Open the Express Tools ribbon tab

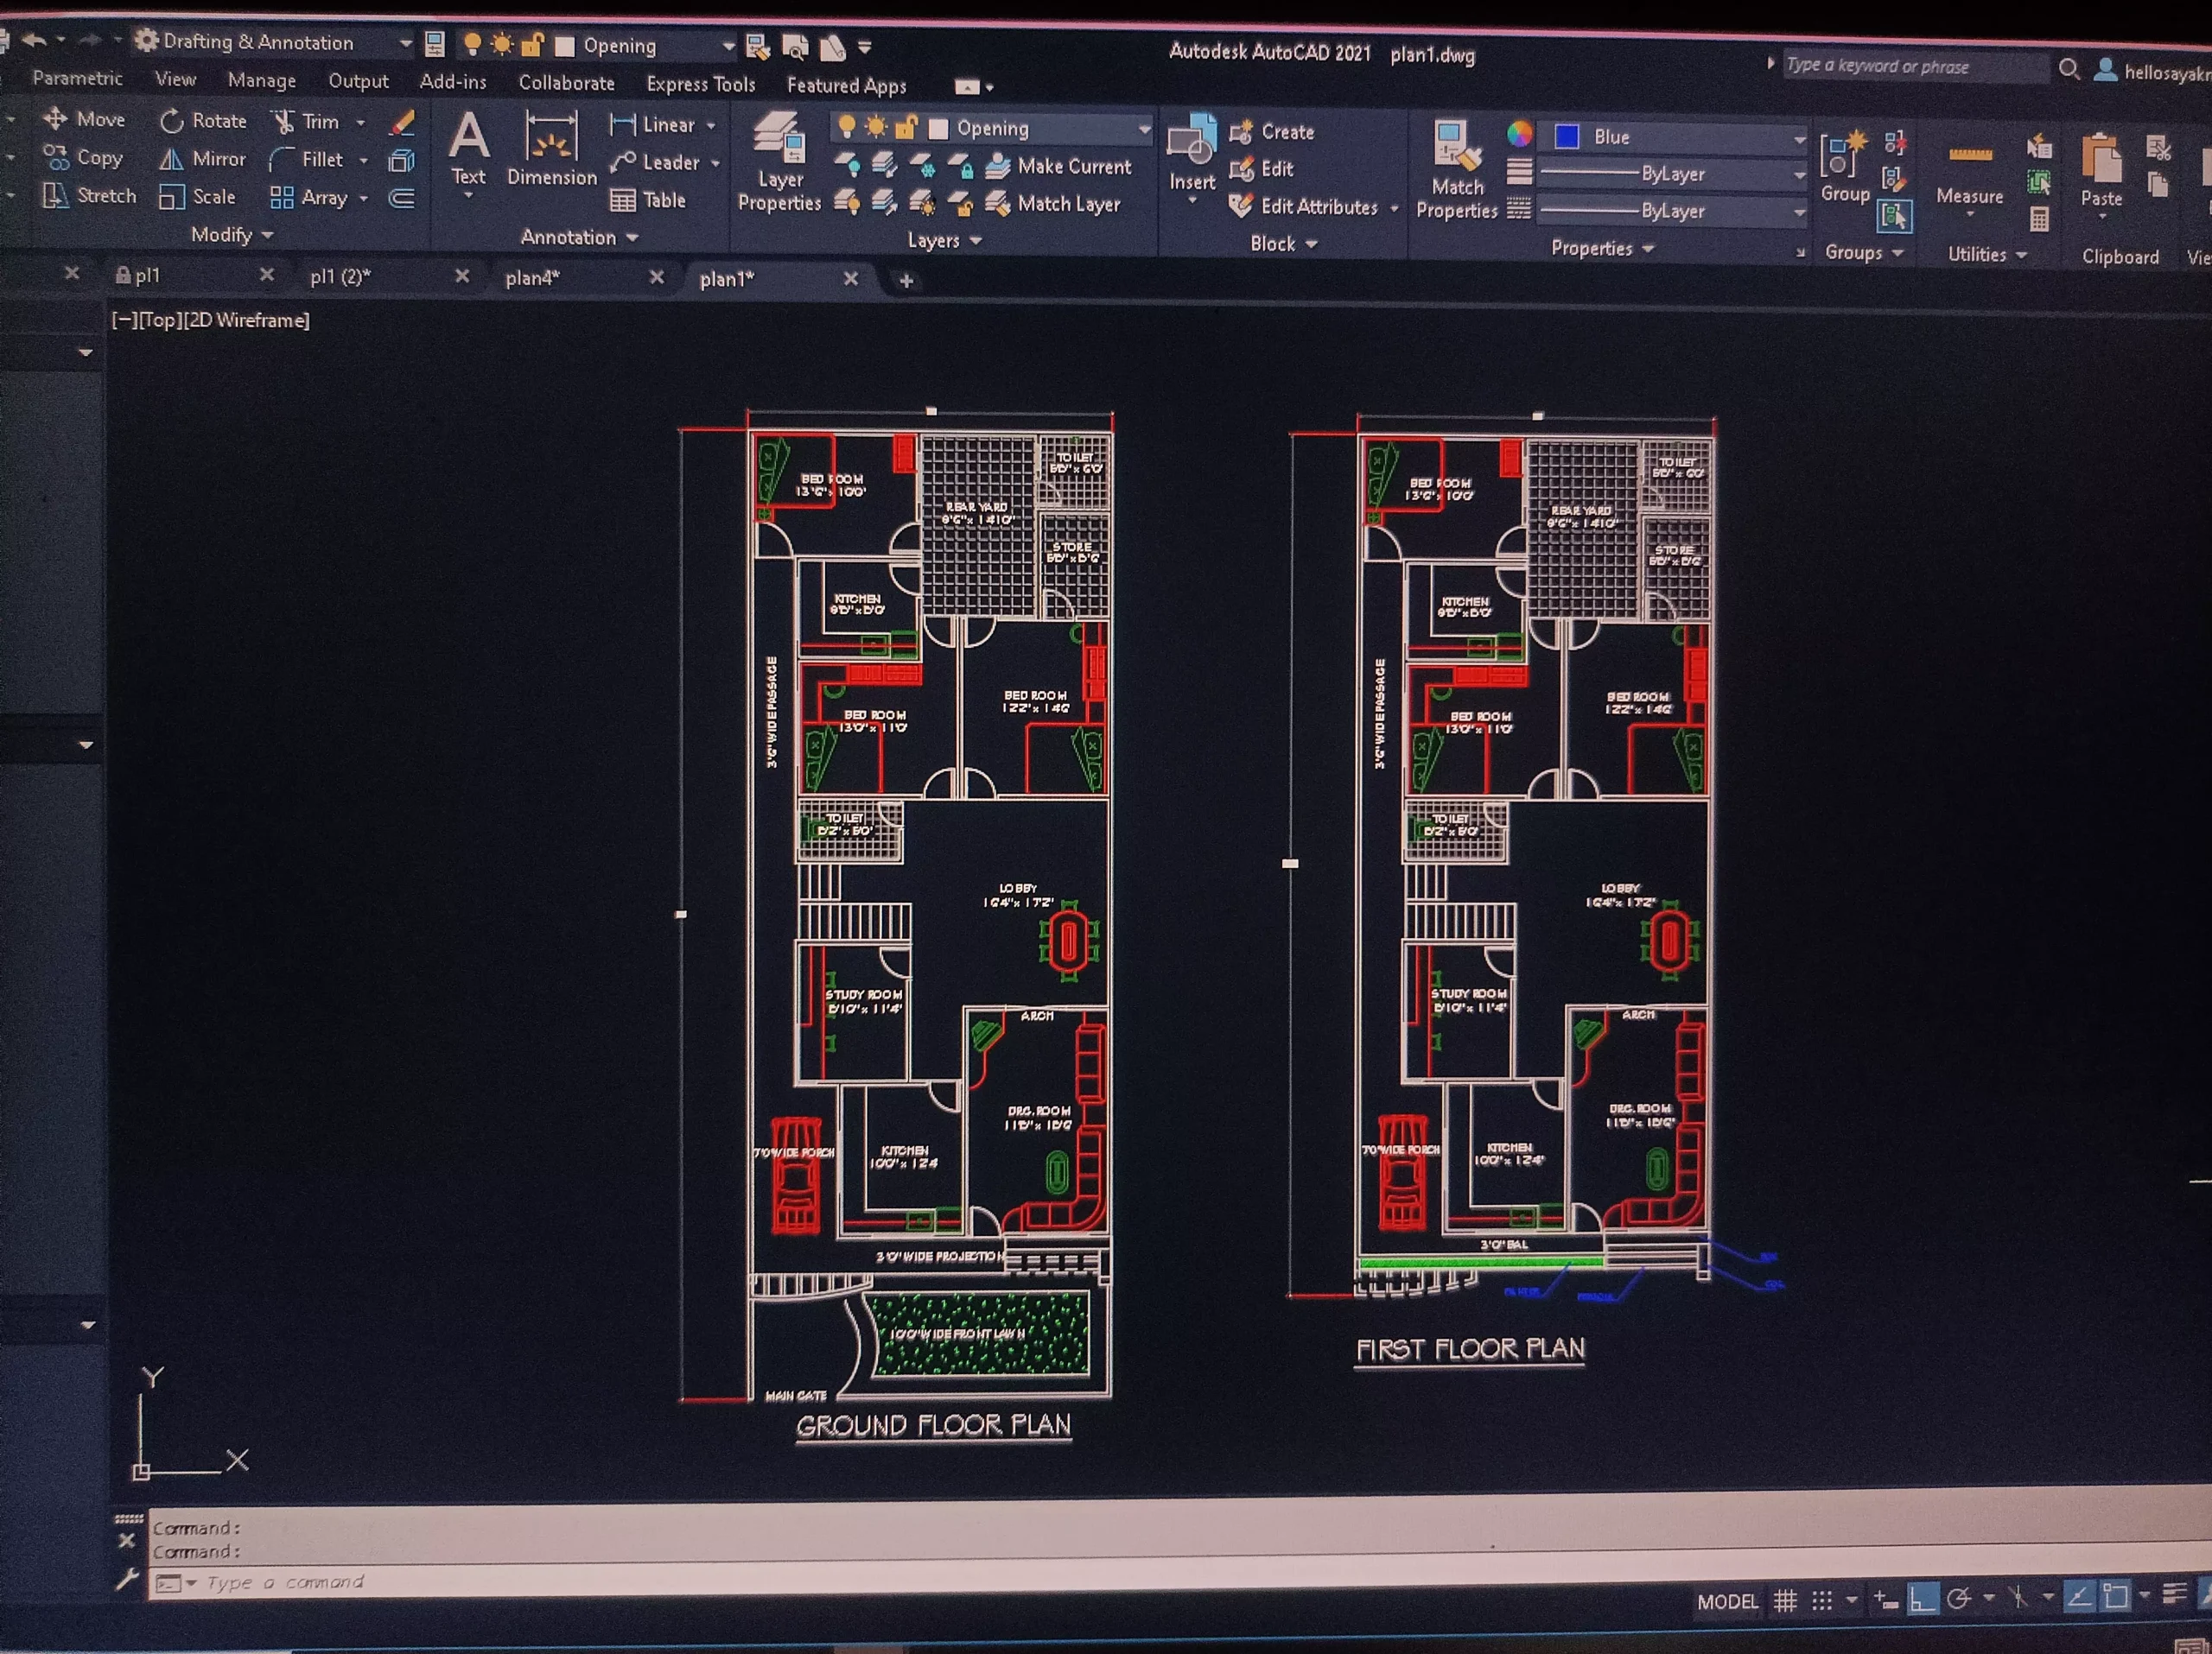tap(700, 85)
